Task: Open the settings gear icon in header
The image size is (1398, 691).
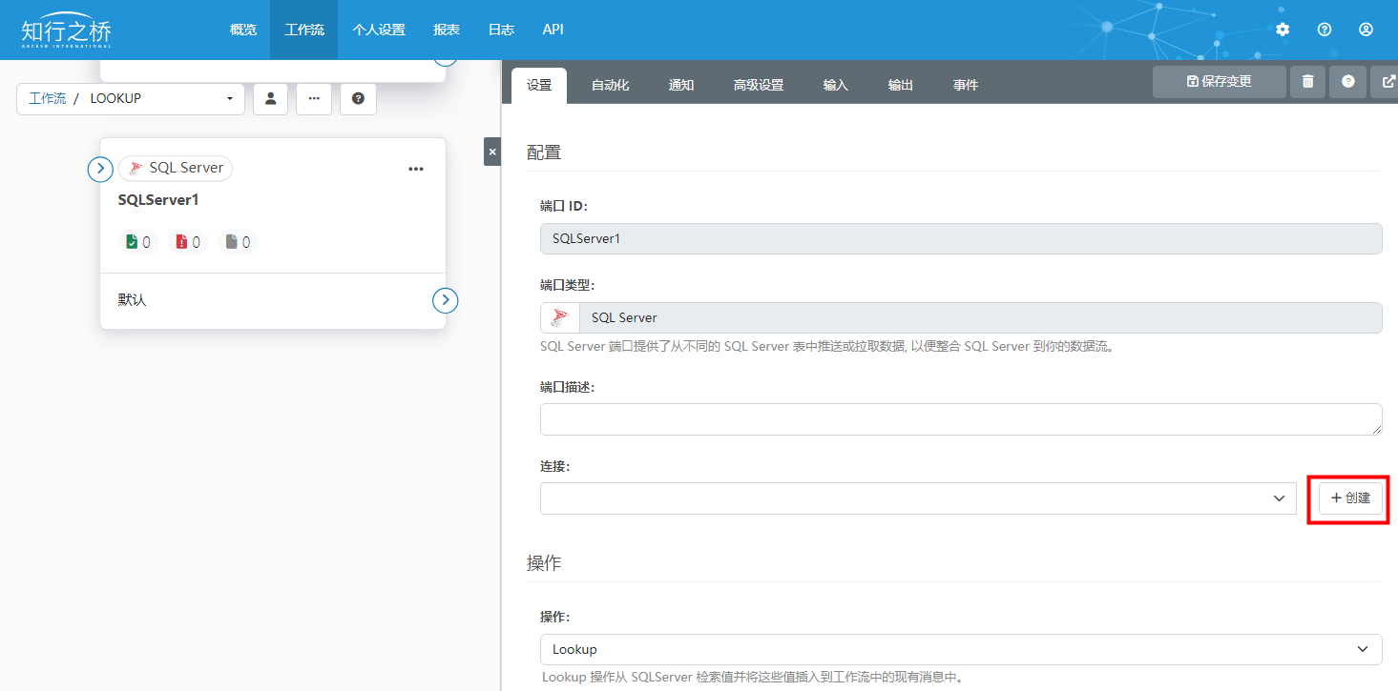Action: coord(1282,30)
